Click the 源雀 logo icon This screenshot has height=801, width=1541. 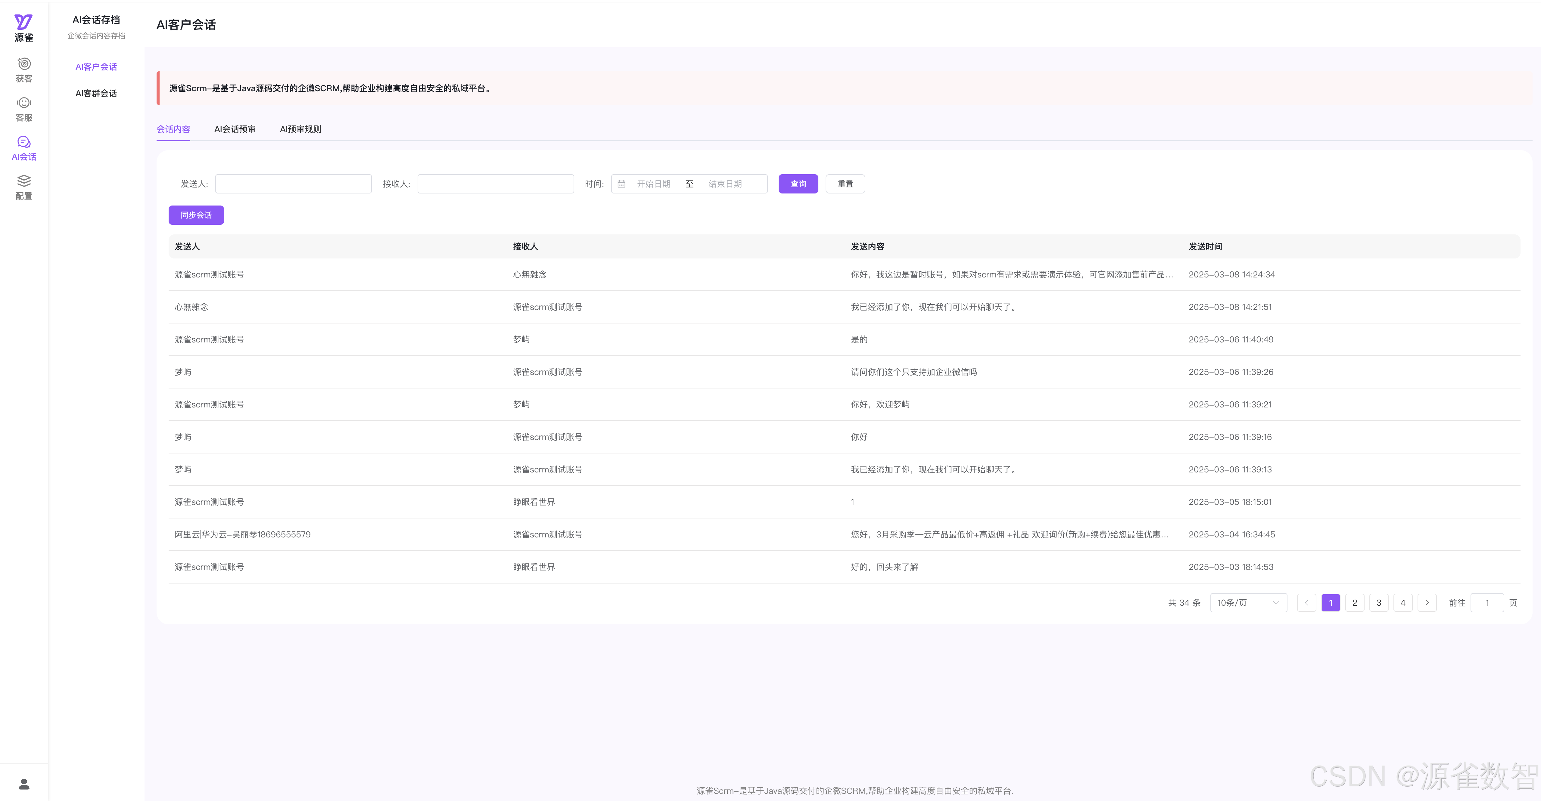coord(23,22)
